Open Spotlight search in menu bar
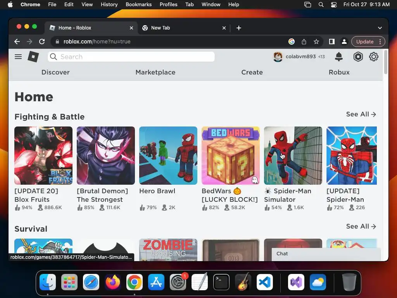397x298 pixels. (321, 5)
